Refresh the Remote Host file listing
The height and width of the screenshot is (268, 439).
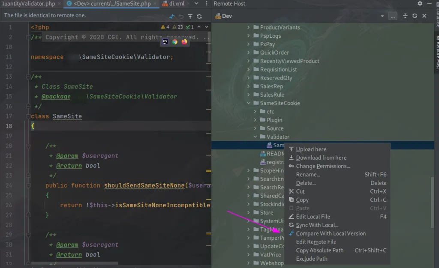[x=415, y=16]
